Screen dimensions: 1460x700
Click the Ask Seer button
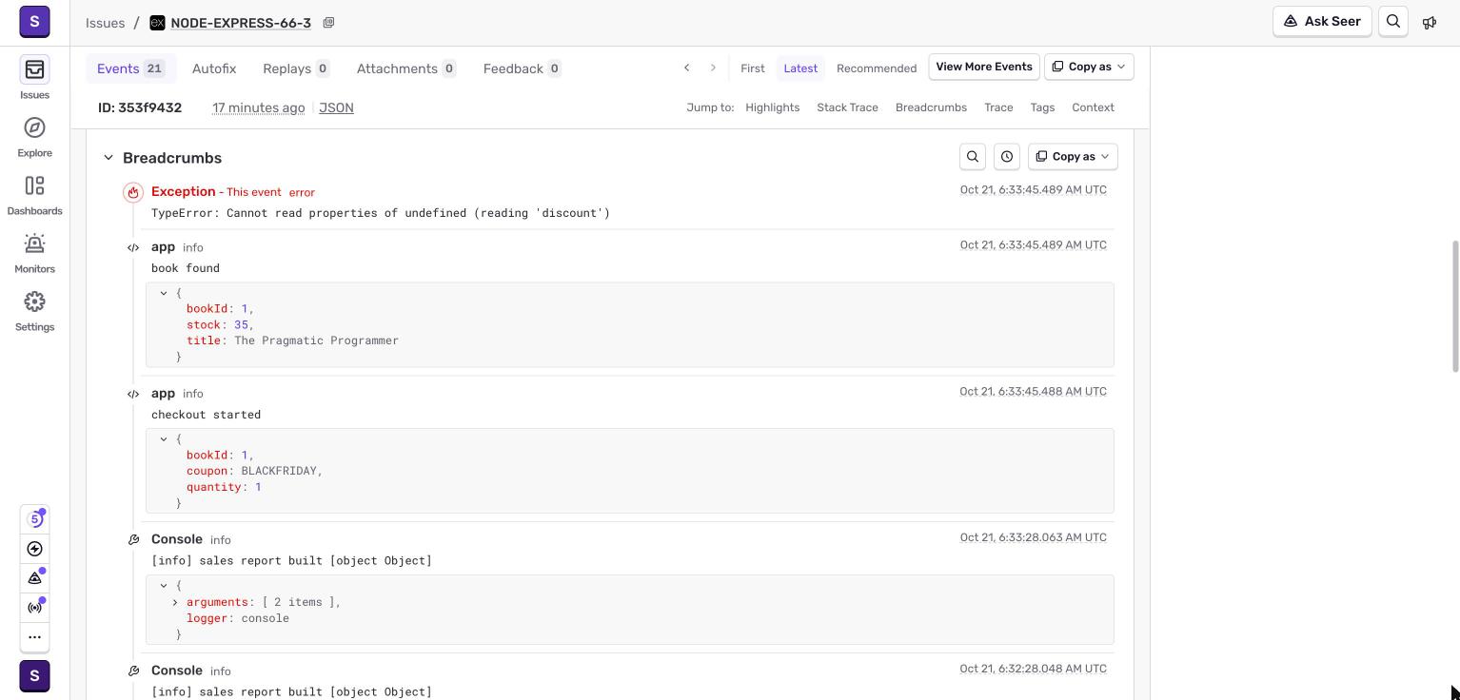[x=1322, y=21]
